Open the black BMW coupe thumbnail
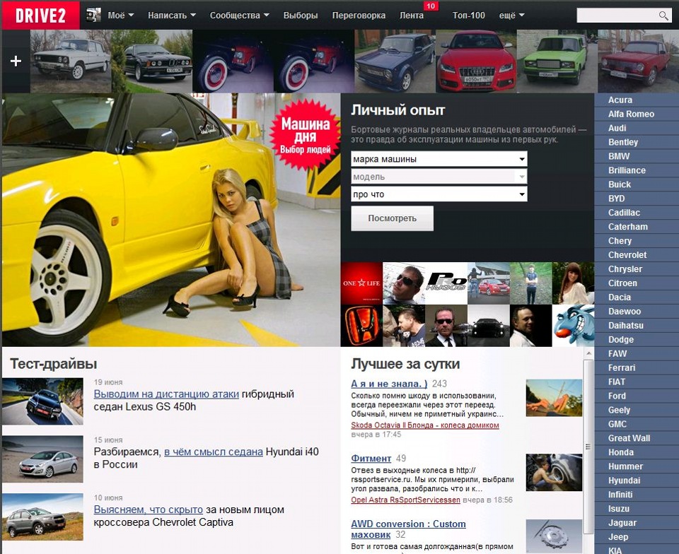 coord(152,61)
